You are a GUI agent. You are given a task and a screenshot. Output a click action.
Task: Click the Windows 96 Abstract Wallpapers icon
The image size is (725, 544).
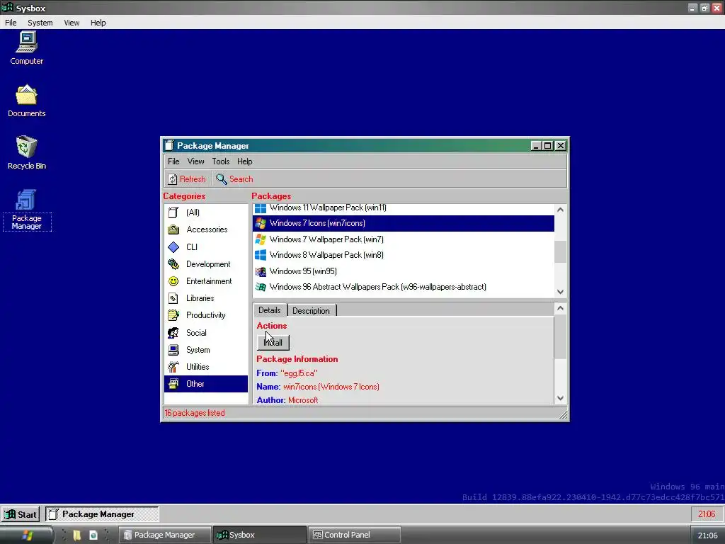tap(261, 287)
